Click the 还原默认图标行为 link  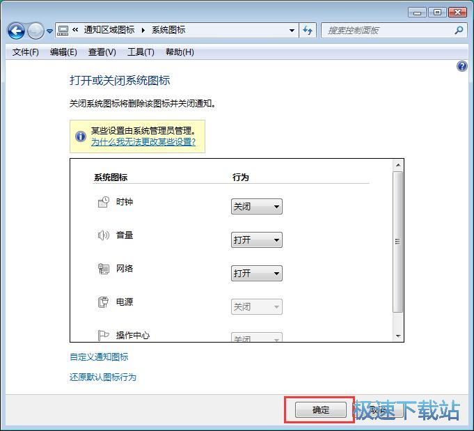103,377
